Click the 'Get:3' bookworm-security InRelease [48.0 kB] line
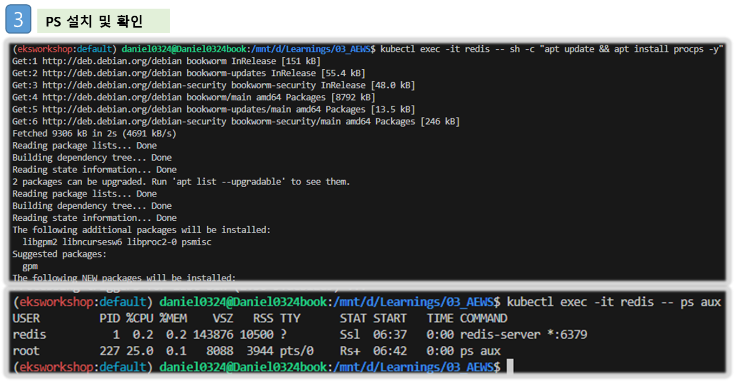 (213, 85)
